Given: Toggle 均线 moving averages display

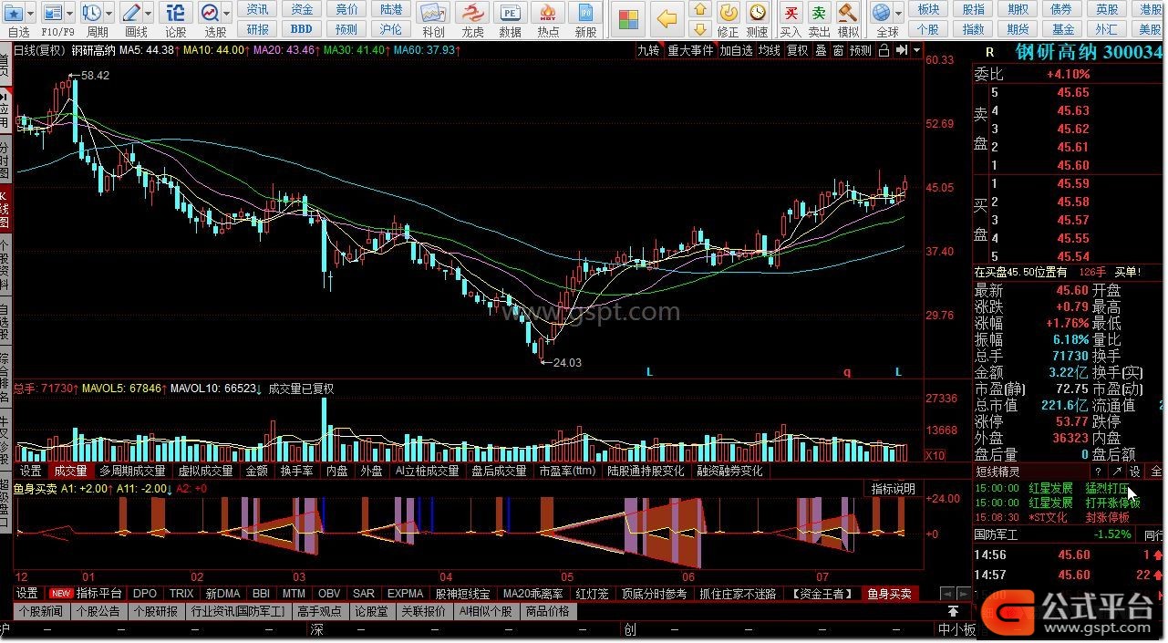Looking at the screenshot, I should click(770, 51).
